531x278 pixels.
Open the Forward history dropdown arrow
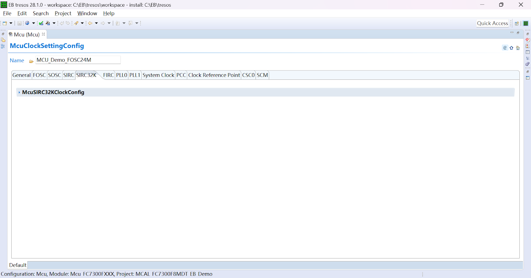click(109, 23)
